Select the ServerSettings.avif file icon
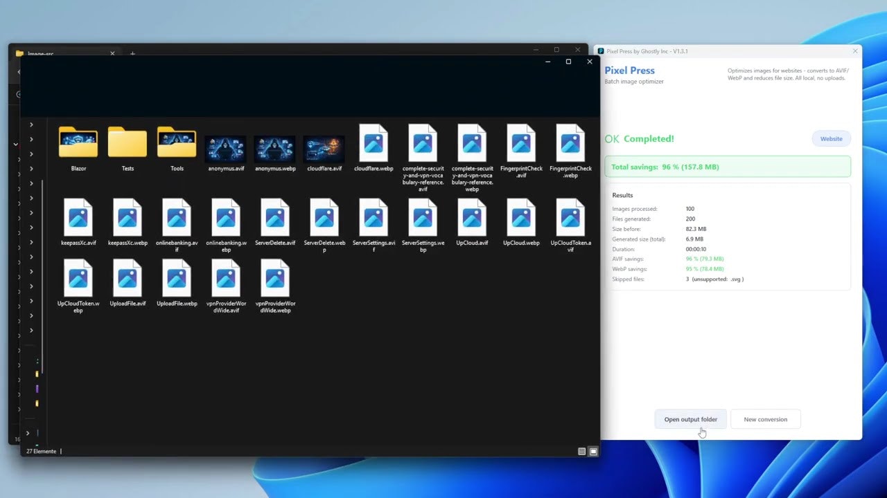887x498 pixels. [374, 217]
